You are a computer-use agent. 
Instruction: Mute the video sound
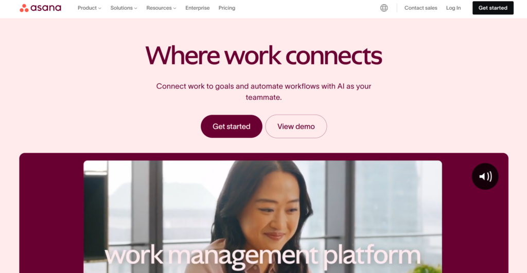click(485, 176)
